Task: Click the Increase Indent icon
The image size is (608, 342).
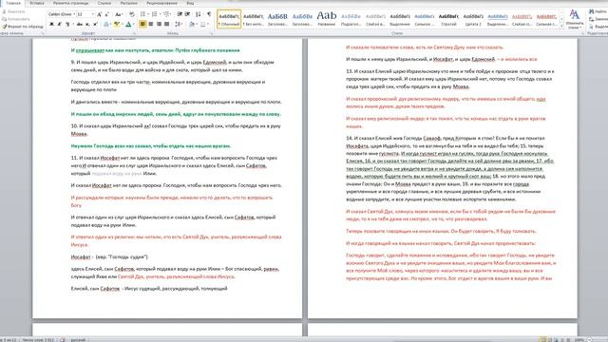Action: click(188, 14)
